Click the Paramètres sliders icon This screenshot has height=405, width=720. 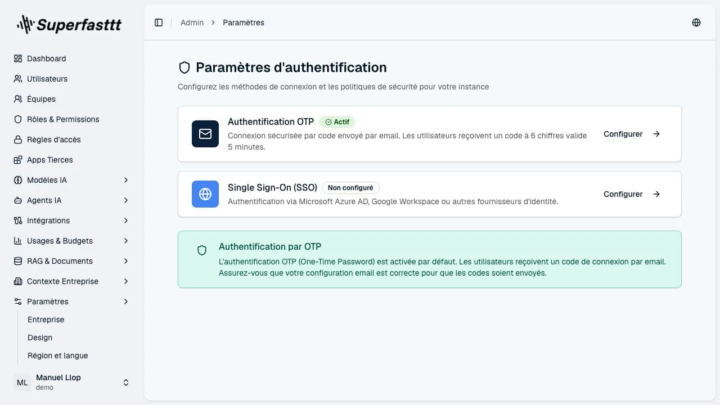pyautogui.click(x=18, y=301)
